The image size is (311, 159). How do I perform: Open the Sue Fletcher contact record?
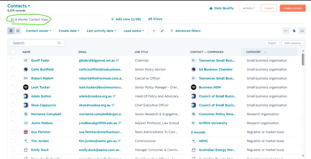41,132
